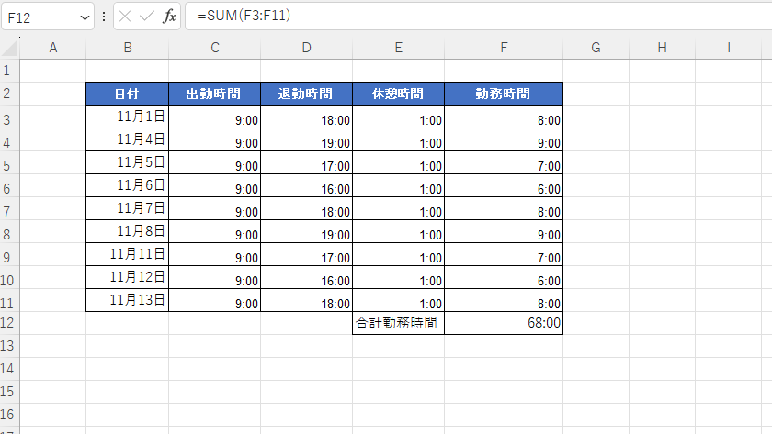Select row 5 header

(9, 162)
